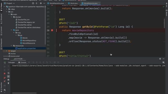Expand the .idea folder
The width and height of the screenshot is (168, 94).
(x=7, y=9)
